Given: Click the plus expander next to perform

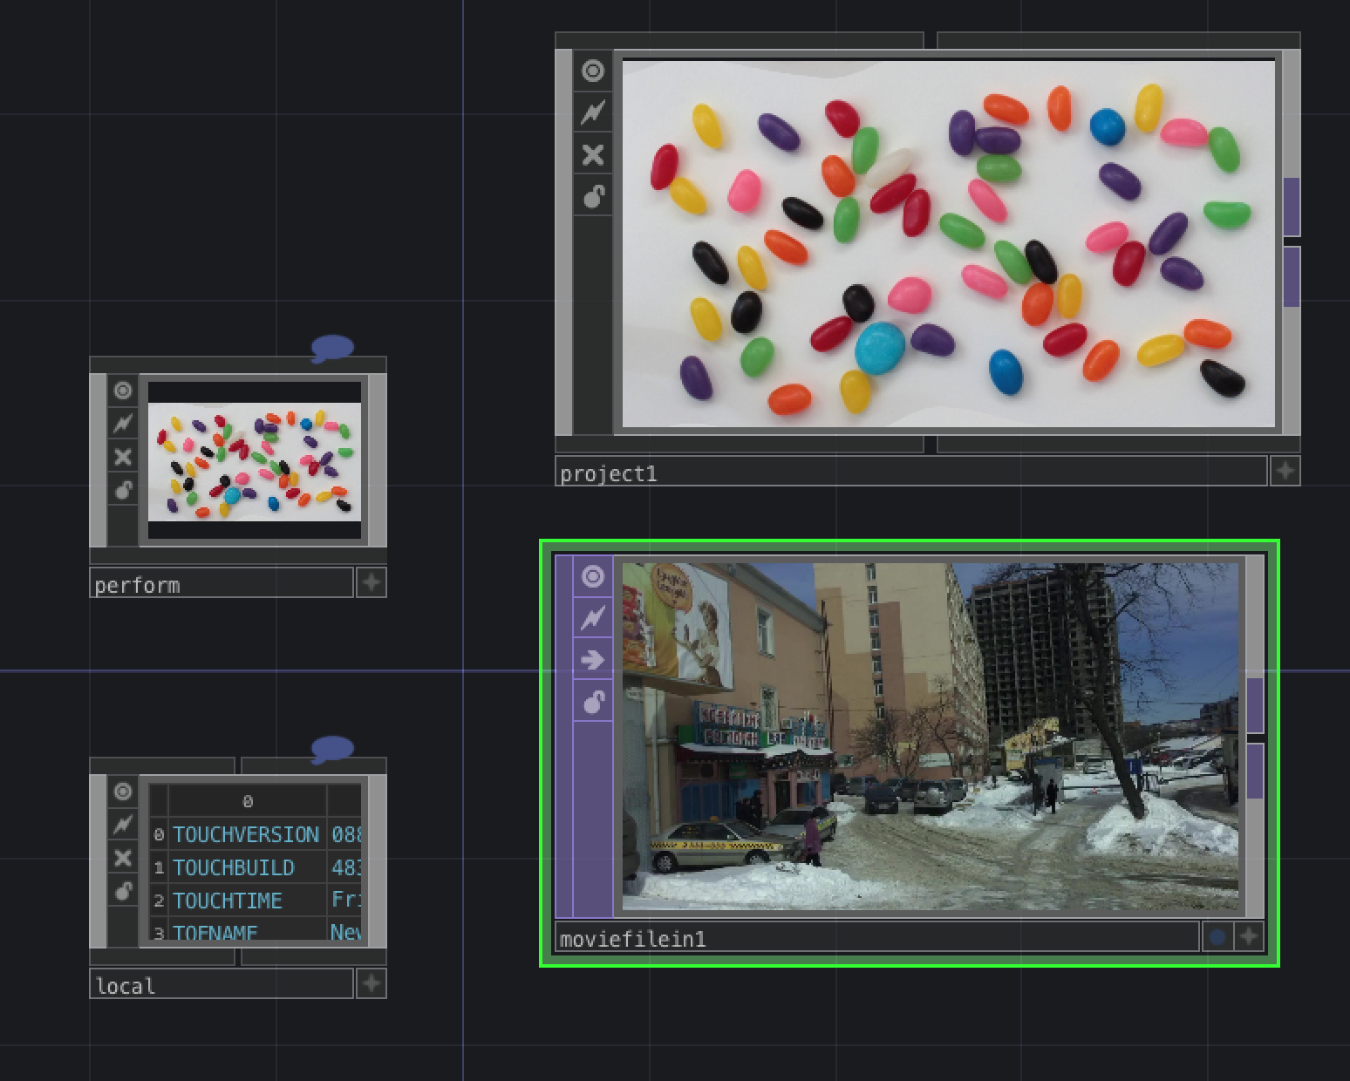Looking at the screenshot, I should 371,581.
